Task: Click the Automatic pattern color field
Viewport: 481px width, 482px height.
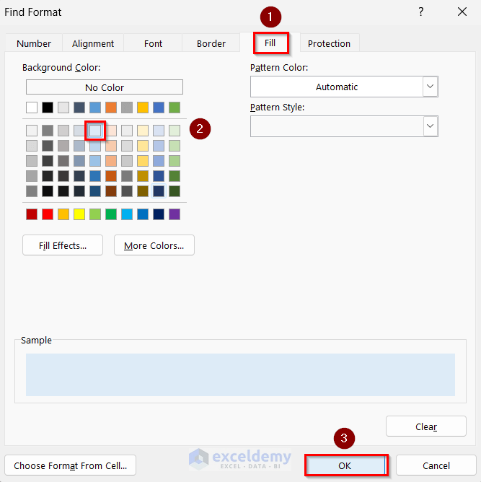Action: (337, 87)
